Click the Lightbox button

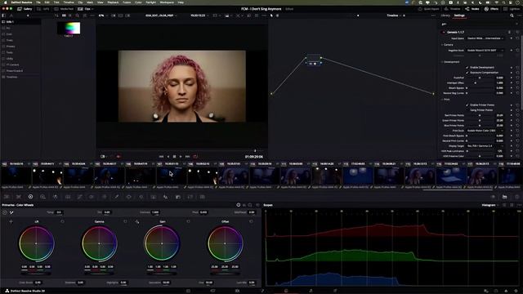[x=512, y=9]
